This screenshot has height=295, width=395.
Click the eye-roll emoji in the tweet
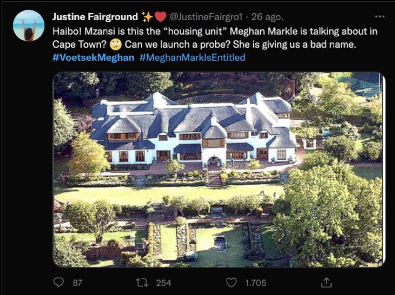coord(116,45)
